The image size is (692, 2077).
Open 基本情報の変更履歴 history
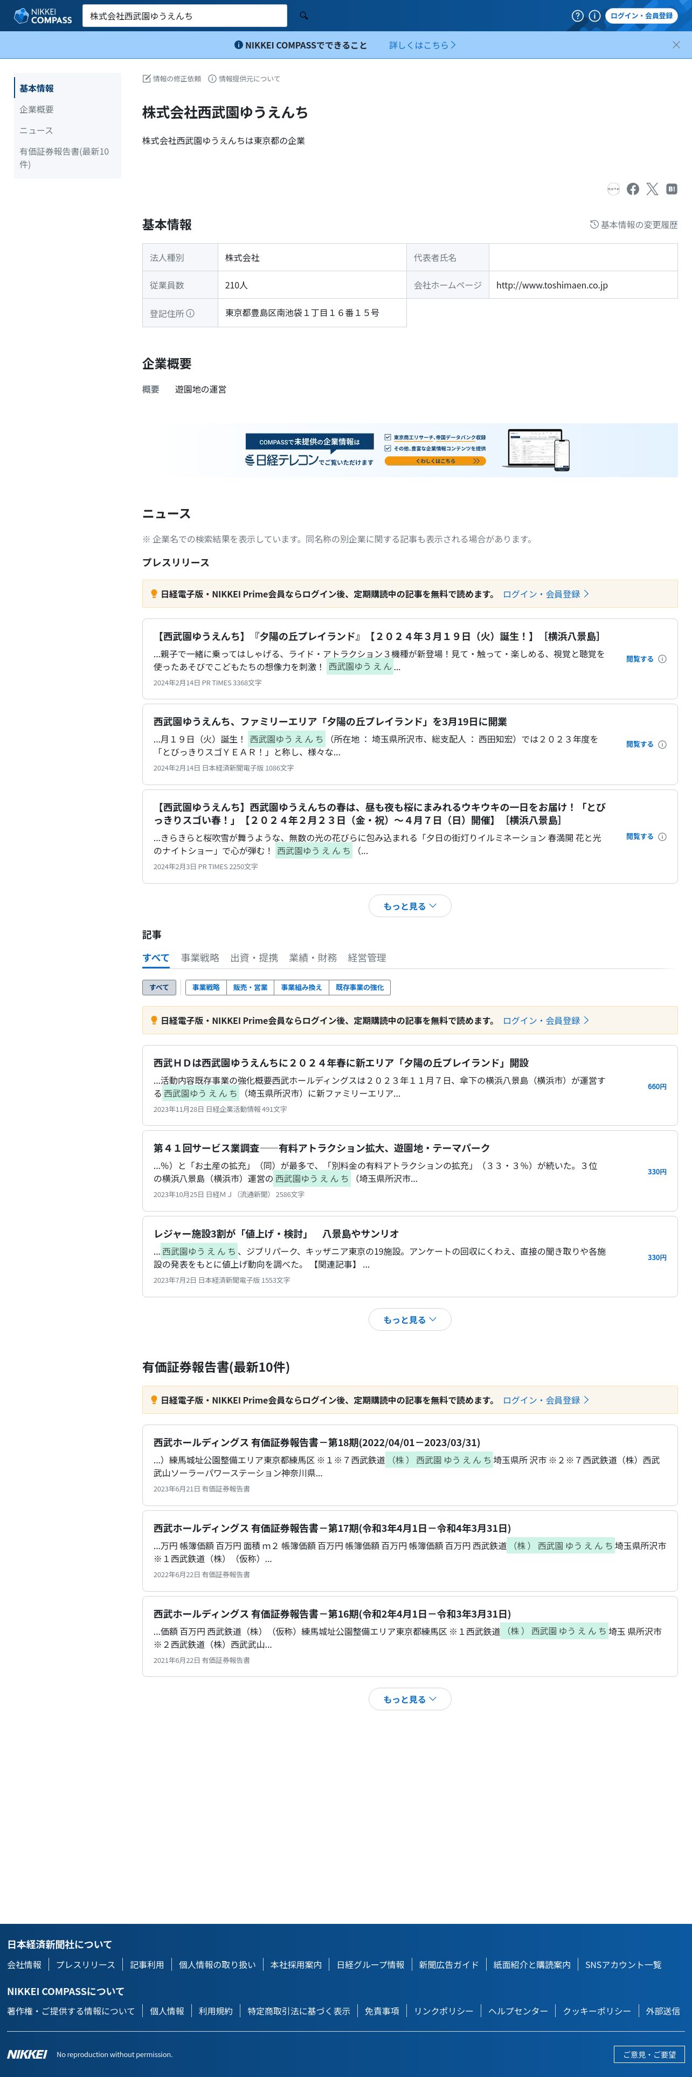(x=633, y=225)
